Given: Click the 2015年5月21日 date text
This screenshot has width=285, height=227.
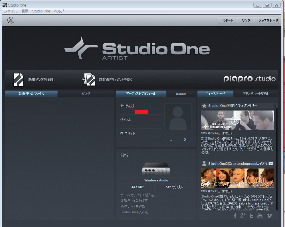Looking at the screenshot, I should (x=216, y=191).
